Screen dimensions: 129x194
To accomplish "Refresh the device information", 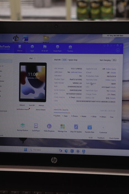I will (41, 105).
